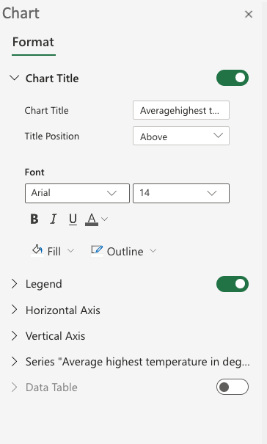Select the Format tab
Image resolution: width=267 pixels, height=444 pixels.
(x=34, y=42)
